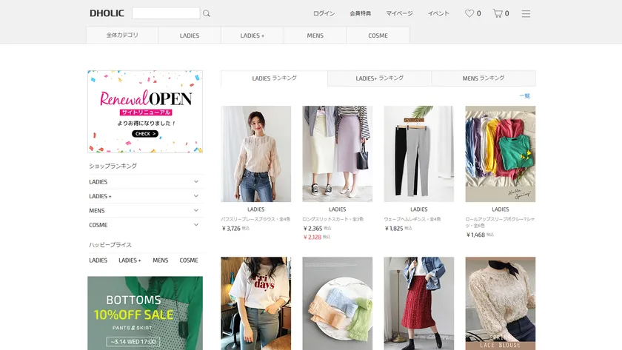The height and width of the screenshot is (350, 622).
Task: Switch to the LADIES ランキング tab
Action: pos(274,78)
